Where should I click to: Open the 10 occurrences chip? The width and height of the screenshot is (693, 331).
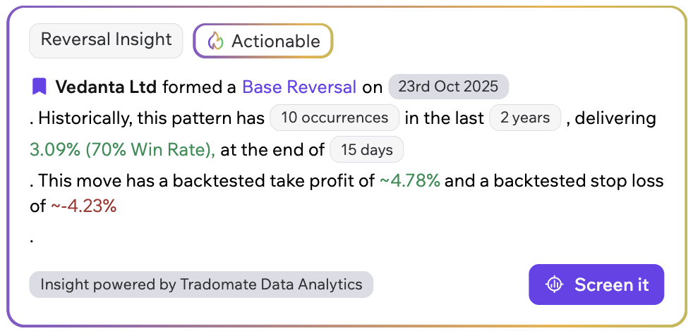pos(335,118)
